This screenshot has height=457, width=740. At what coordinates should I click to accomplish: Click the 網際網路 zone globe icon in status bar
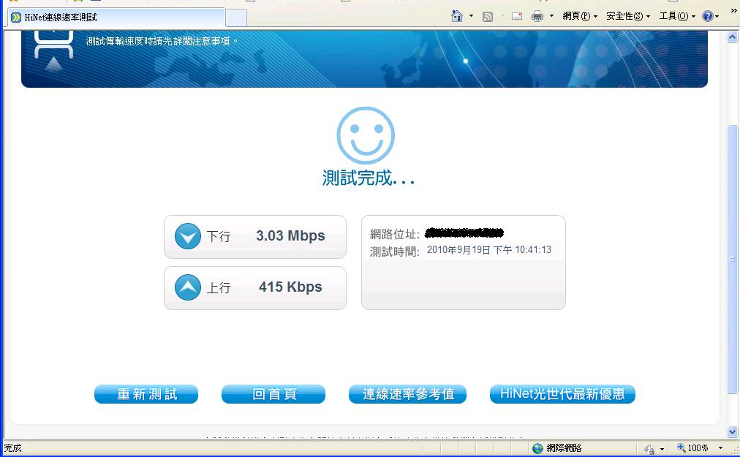click(x=537, y=448)
